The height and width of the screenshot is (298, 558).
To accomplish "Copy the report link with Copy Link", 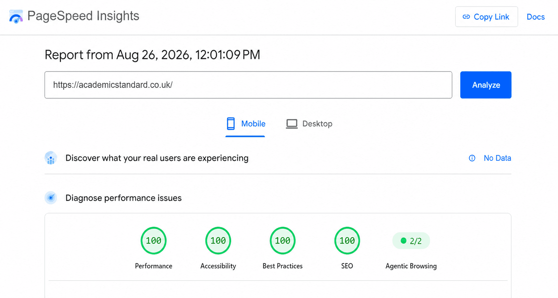I will (x=486, y=17).
